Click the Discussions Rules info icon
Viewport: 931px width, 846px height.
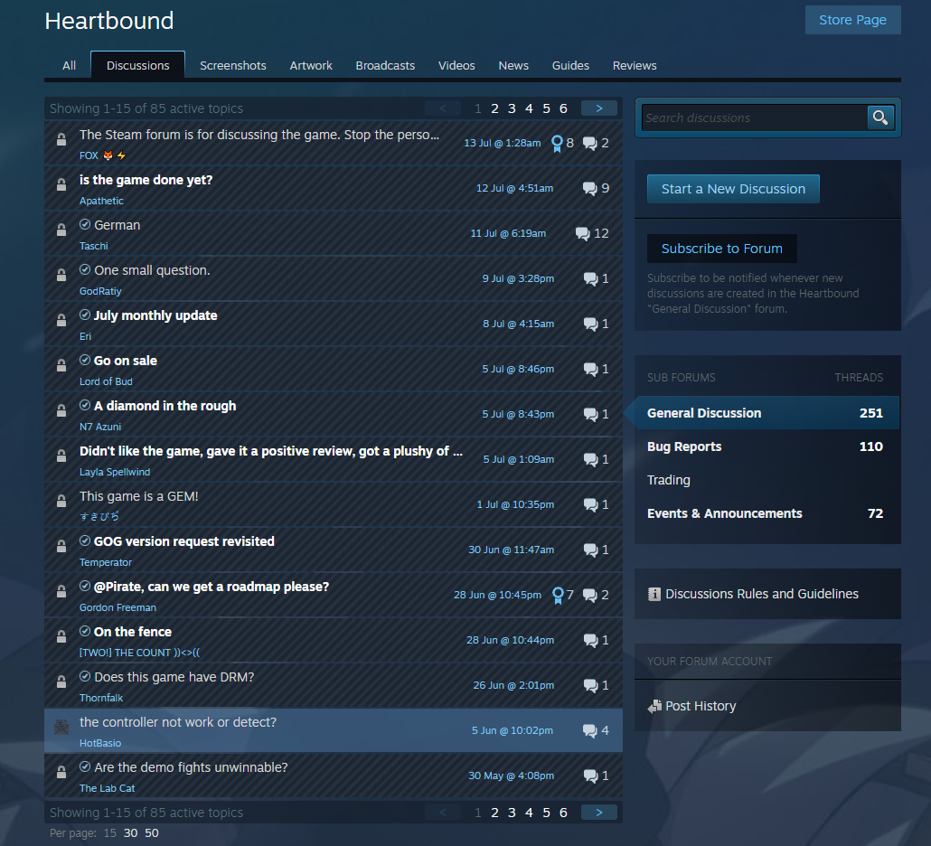[x=654, y=594]
